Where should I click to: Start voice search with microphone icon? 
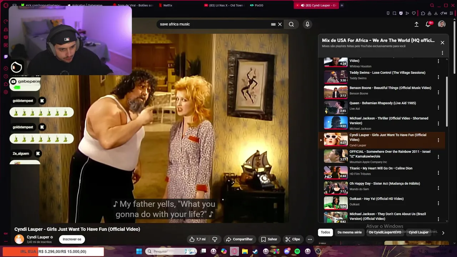tap(307, 24)
